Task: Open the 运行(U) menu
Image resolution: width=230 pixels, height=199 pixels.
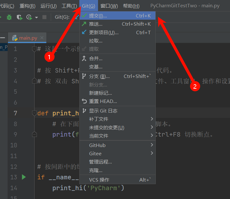Action: click(49, 6)
